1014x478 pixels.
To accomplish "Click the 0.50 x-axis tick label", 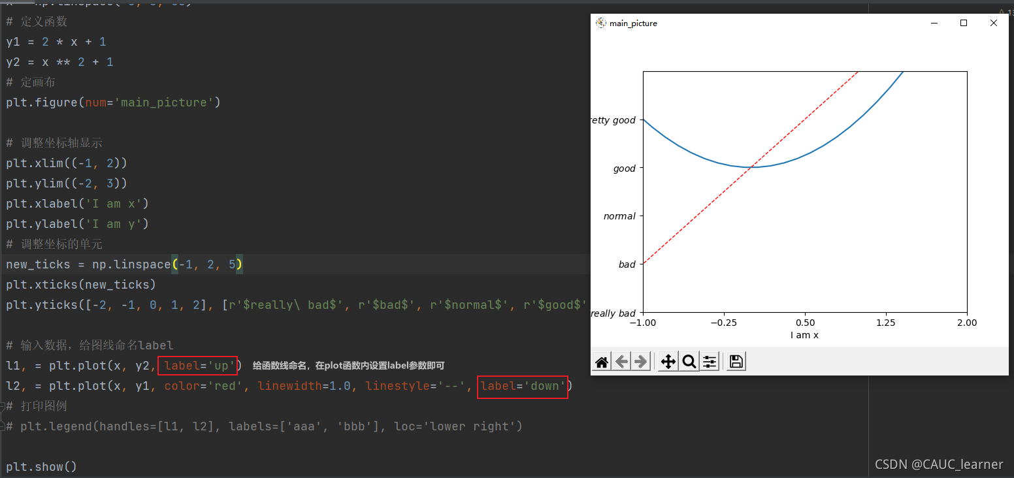I will [x=805, y=323].
